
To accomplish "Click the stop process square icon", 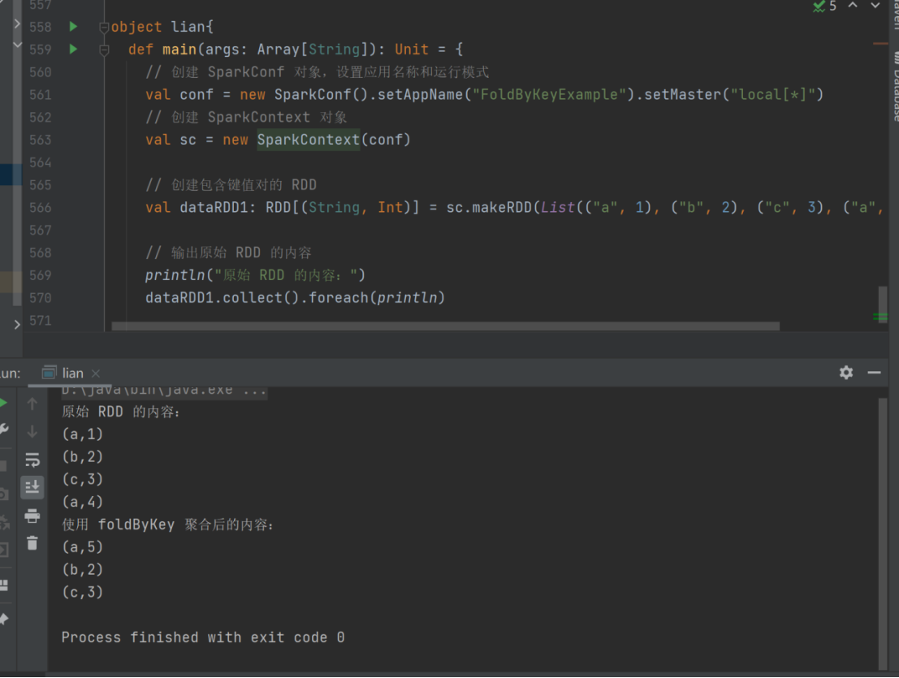I will (x=3, y=466).
